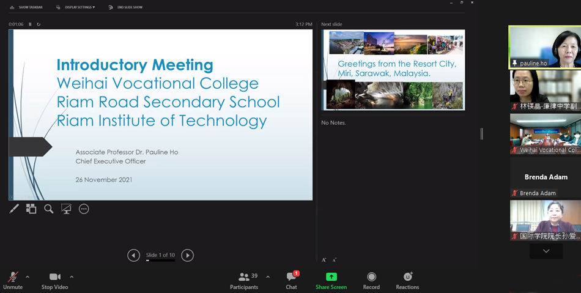Screen dimensions: 581x293
Task: Open more slide show options ellipsis
Action: tap(84, 209)
